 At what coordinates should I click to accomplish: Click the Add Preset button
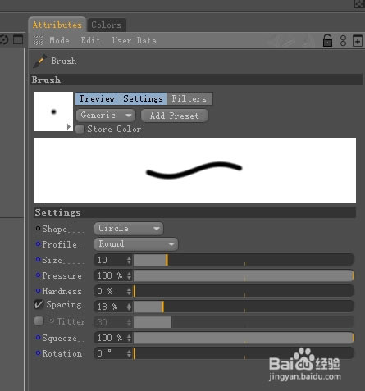click(x=175, y=116)
